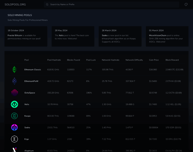The height and width of the screenshot is (152, 193).
Task: Click the 803.00 TH/s hashrate value
Action: (x=53, y=116)
